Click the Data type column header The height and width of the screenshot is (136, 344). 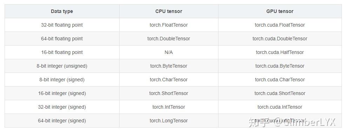[62, 11]
